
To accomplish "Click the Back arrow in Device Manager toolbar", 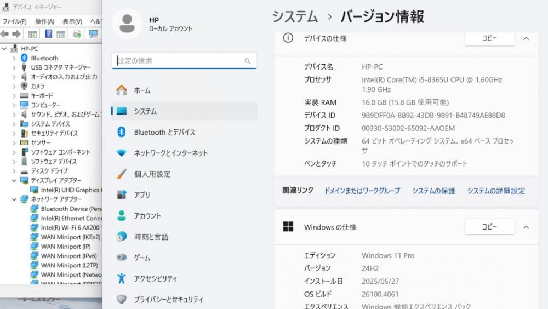I will 5,34.
